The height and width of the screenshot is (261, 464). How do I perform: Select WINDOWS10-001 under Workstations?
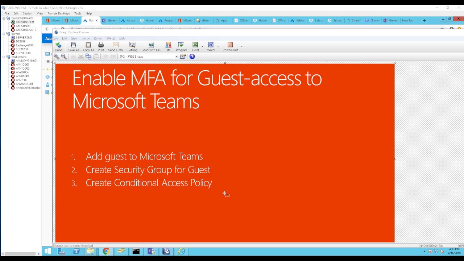(26, 61)
